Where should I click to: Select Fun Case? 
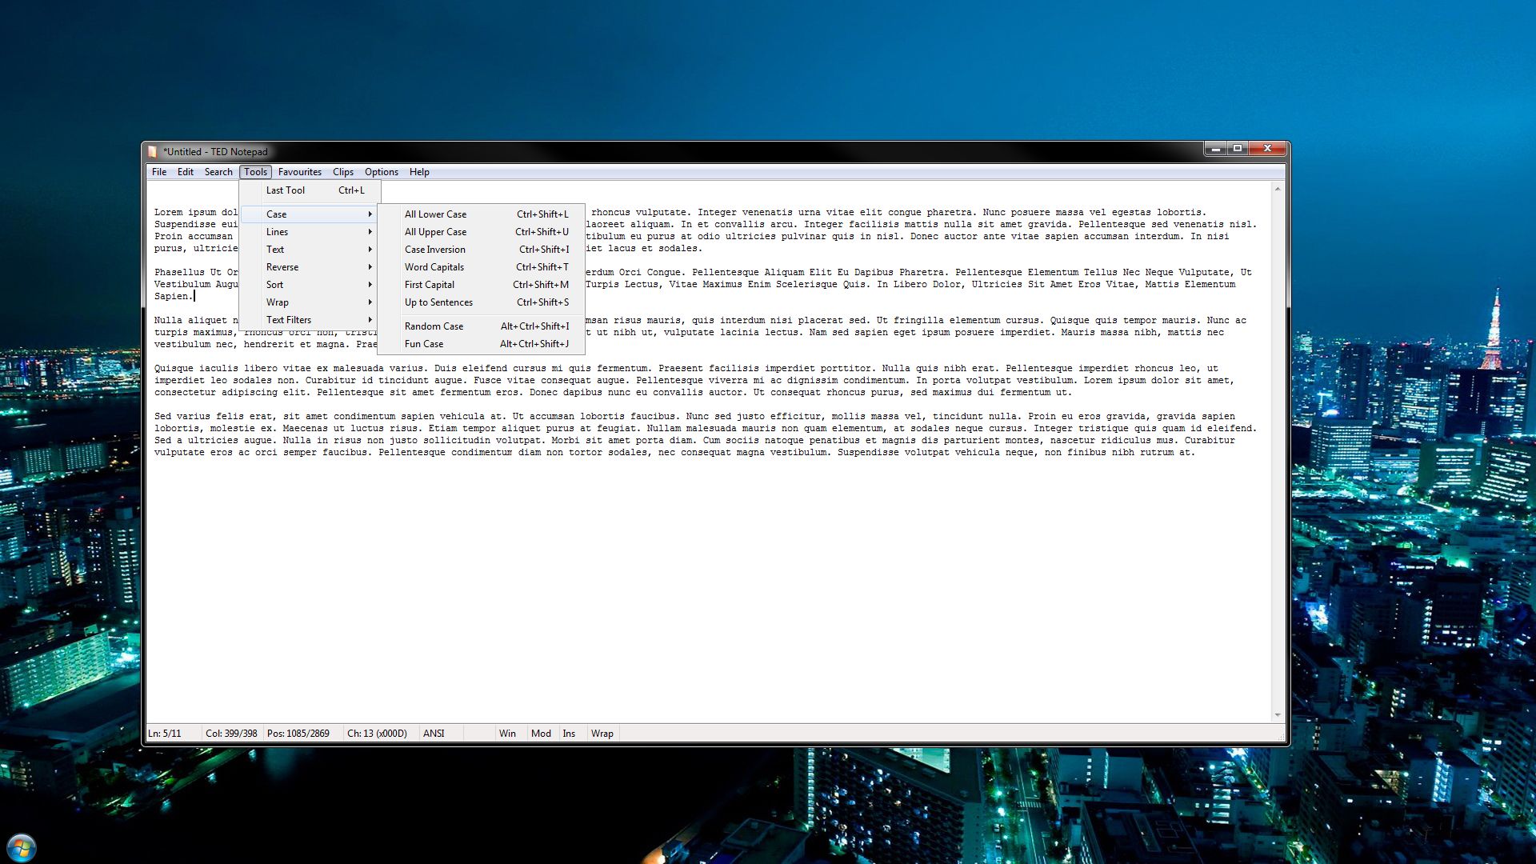[x=424, y=343]
